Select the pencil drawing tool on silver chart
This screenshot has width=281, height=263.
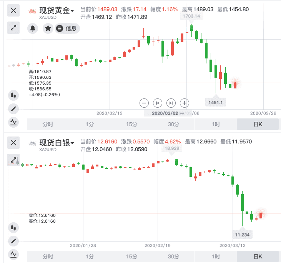coord(13,241)
